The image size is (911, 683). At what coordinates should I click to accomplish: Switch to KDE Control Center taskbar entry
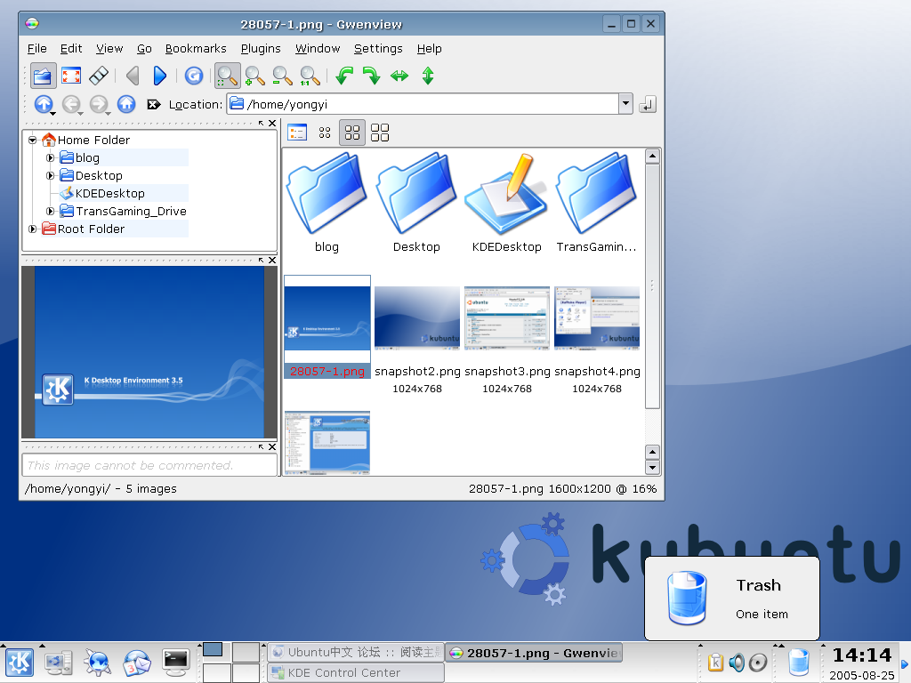click(x=356, y=672)
